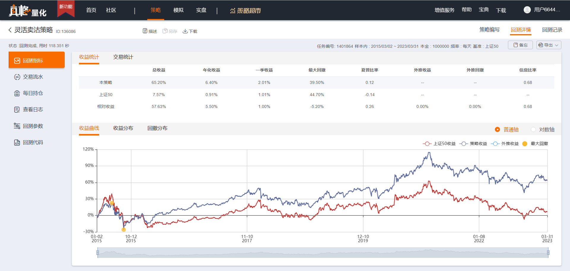Click the back arrow beside 灵活卖沽策略
The image size is (570, 271).
tap(10, 30)
